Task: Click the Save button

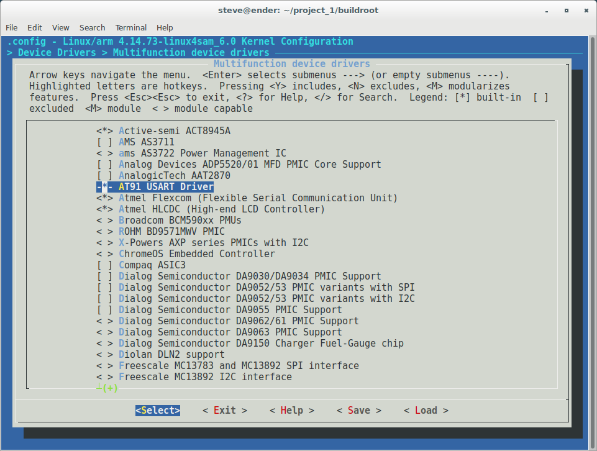Action: (358, 411)
